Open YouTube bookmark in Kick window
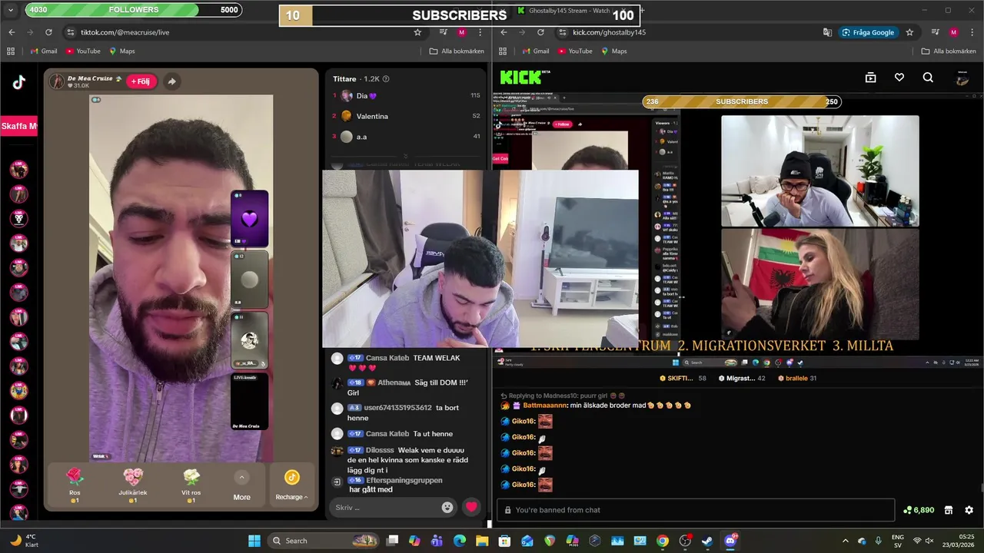Screen dimensions: 984x553 coord(575,51)
